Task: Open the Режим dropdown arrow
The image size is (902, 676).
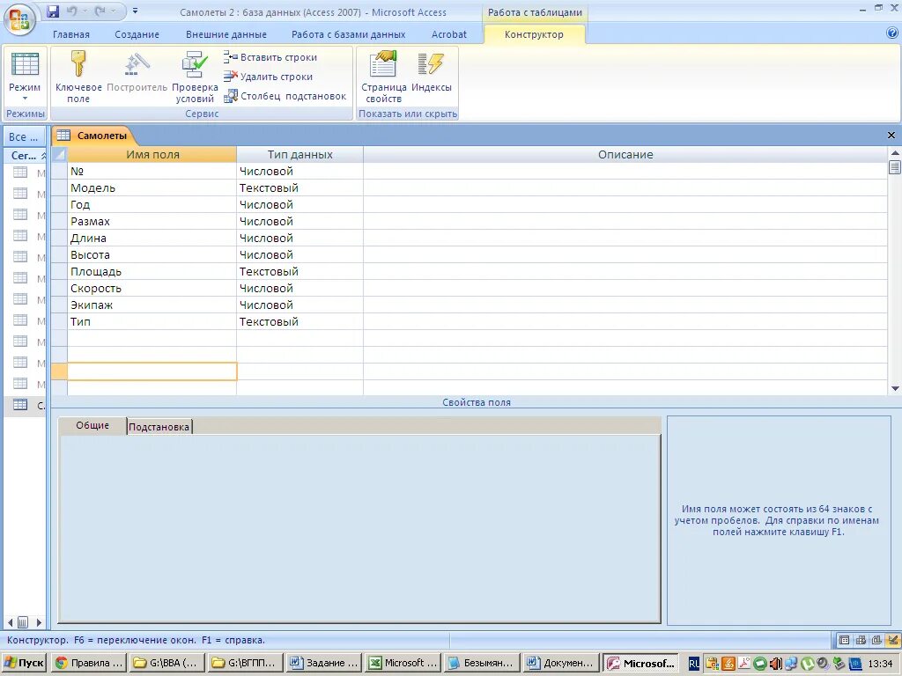Action: pos(25,99)
